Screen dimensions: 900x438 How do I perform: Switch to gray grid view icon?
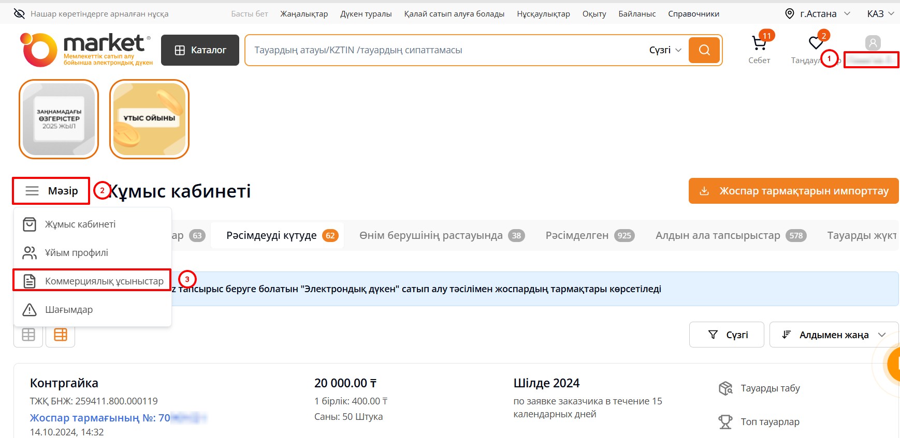[28, 335]
